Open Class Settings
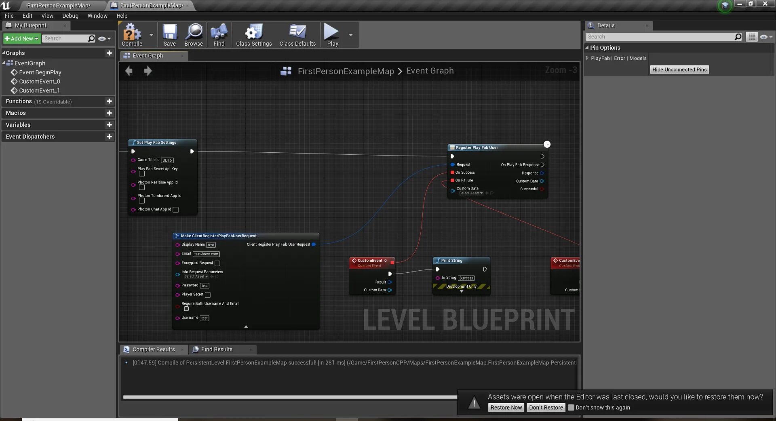 (x=254, y=35)
